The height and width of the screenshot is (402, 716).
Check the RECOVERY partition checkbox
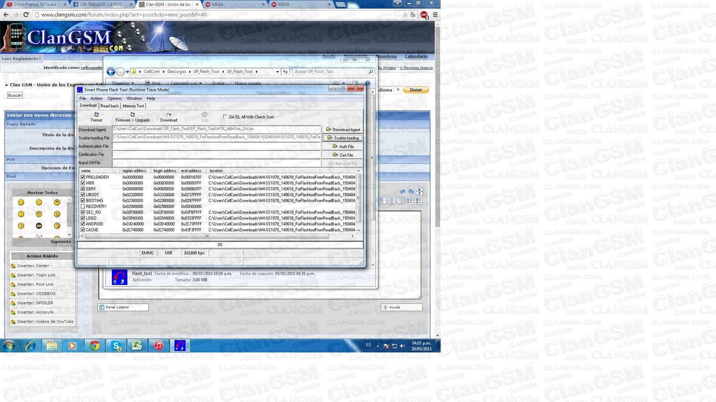[x=83, y=206]
